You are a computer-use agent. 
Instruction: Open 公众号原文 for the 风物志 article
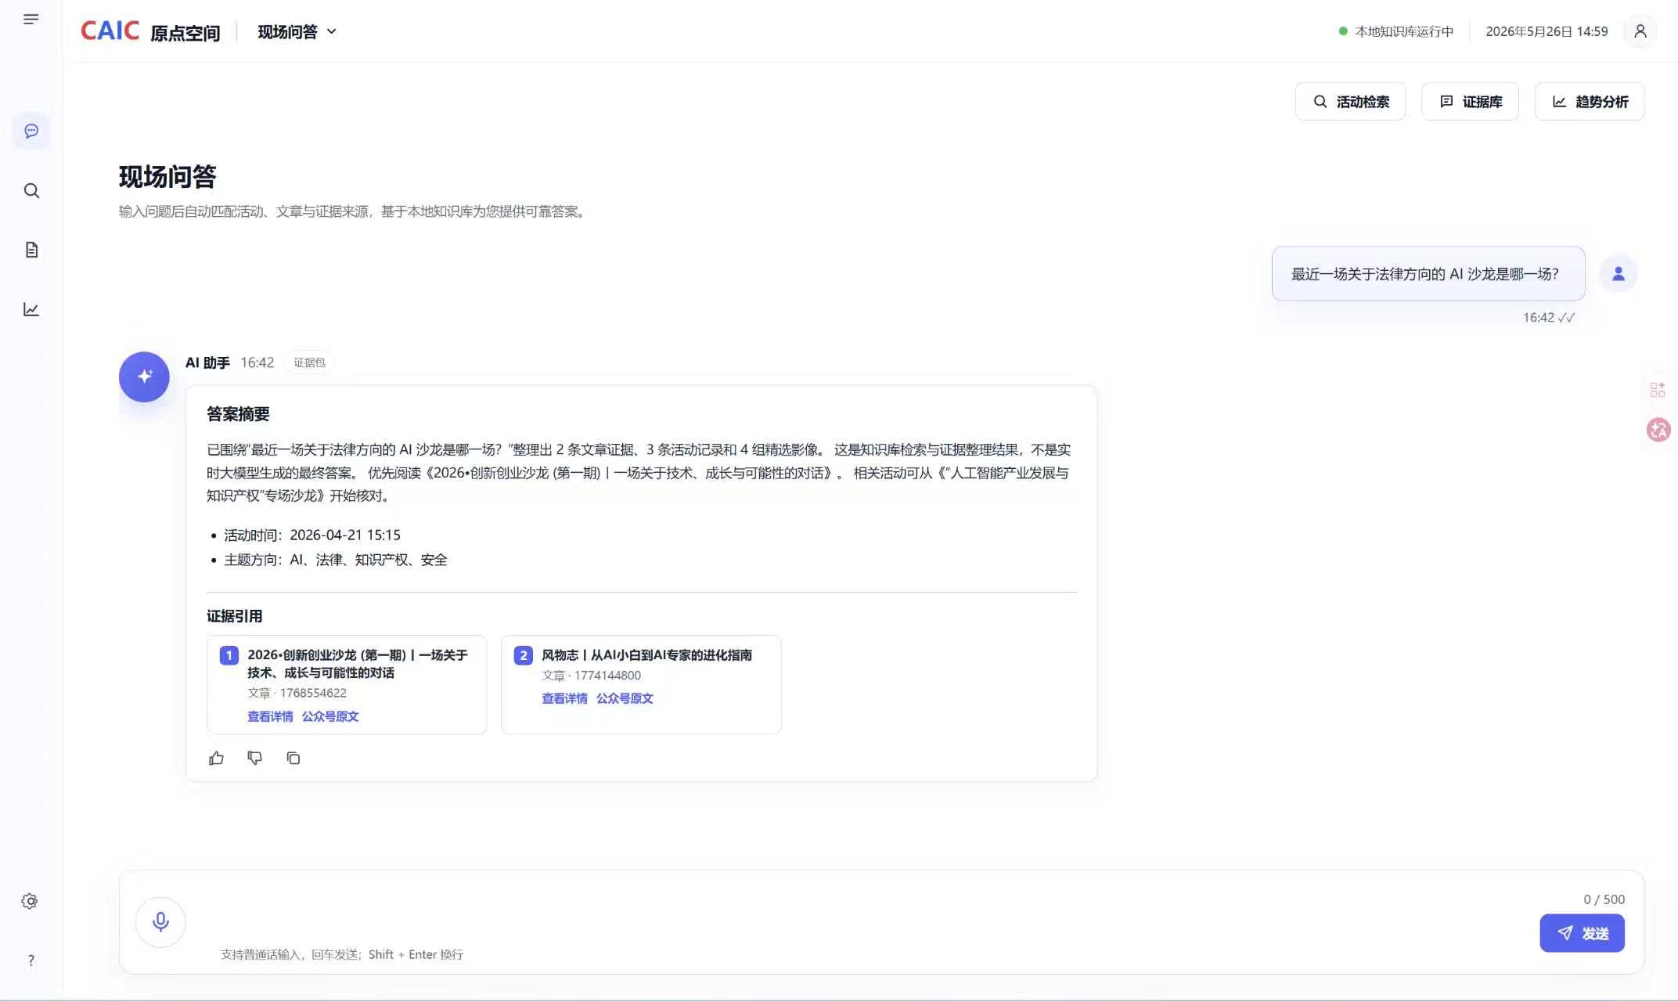click(625, 698)
